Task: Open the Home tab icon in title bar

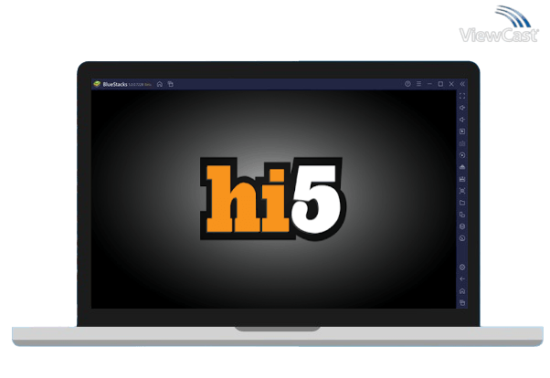Action: 160,84
